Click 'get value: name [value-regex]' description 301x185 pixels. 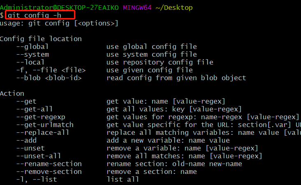pyautogui.click(x=166, y=101)
